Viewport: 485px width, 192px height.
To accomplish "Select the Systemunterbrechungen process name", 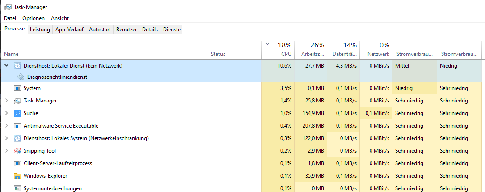I will pyautogui.click(x=53, y=188).
